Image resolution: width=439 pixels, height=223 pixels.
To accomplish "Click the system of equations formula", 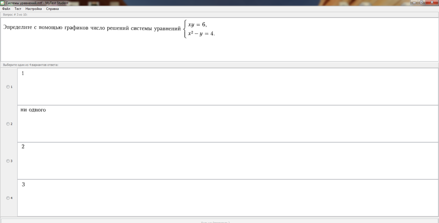I will [200, 29].
